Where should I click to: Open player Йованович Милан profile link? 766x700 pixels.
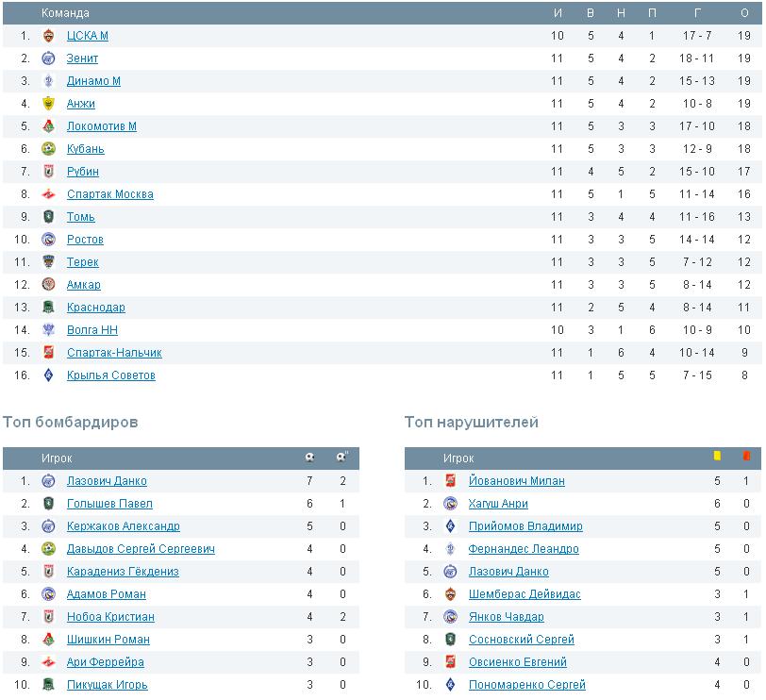tap(516, 481)
